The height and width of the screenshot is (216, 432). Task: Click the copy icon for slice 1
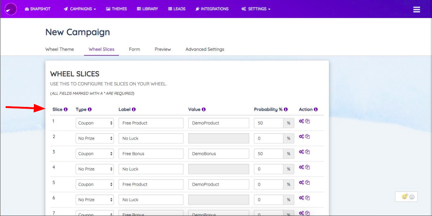(307, 121)
